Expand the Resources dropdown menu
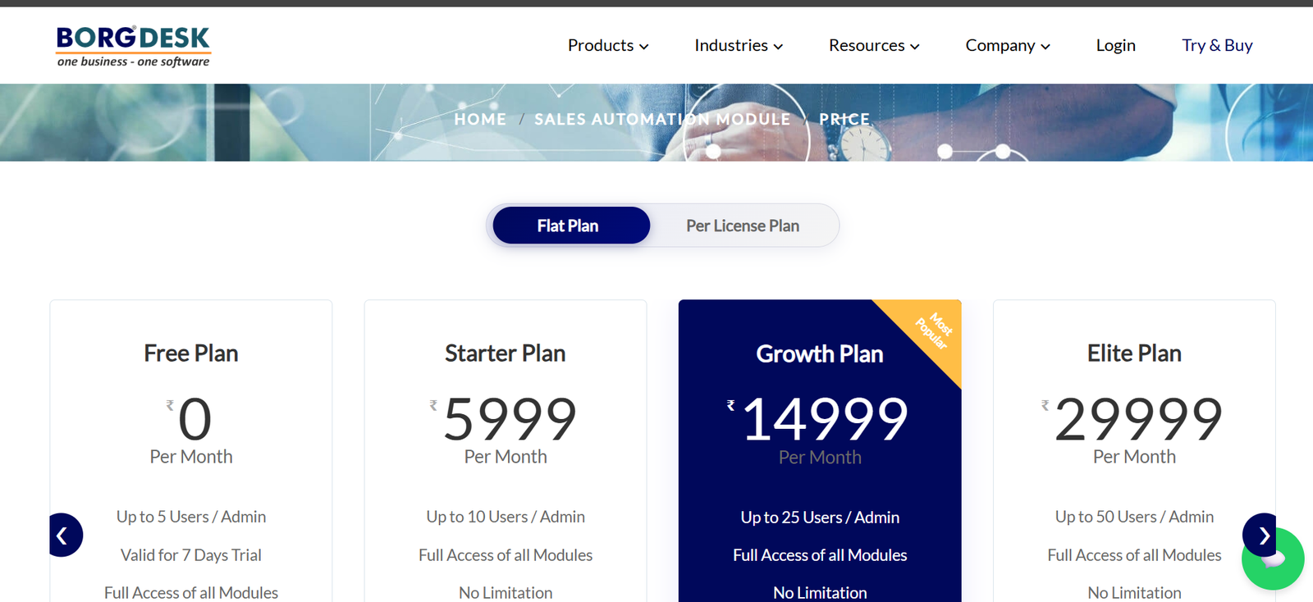 point(874,45)
